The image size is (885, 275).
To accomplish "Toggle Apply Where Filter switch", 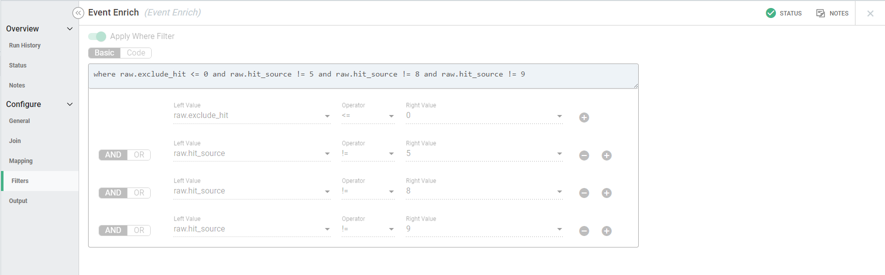I will pyautogui.click(x=97, y=36).
